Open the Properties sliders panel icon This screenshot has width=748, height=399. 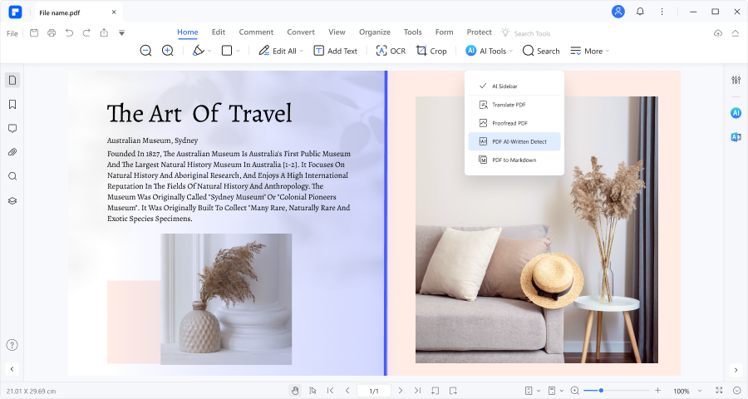(736, 81)
